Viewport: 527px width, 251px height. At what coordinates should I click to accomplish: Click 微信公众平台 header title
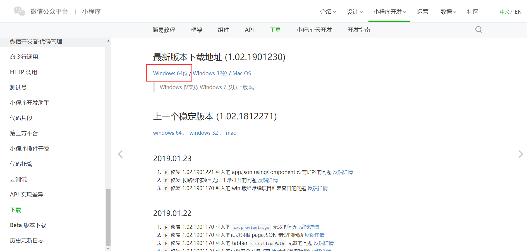tap(49, 11)
